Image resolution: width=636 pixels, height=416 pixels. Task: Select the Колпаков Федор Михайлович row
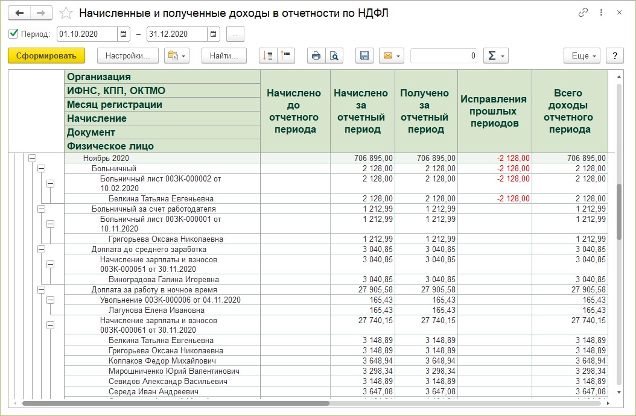(x=162, y=361)
